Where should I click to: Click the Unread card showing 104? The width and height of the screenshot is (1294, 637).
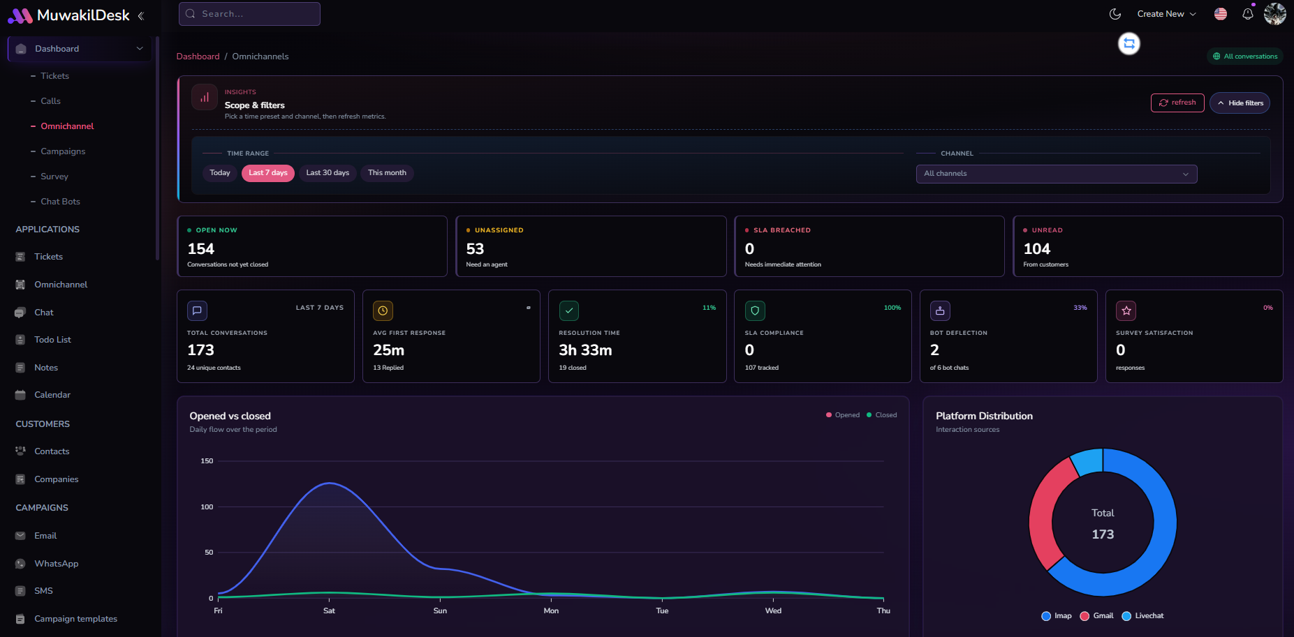pos(1148,246)
